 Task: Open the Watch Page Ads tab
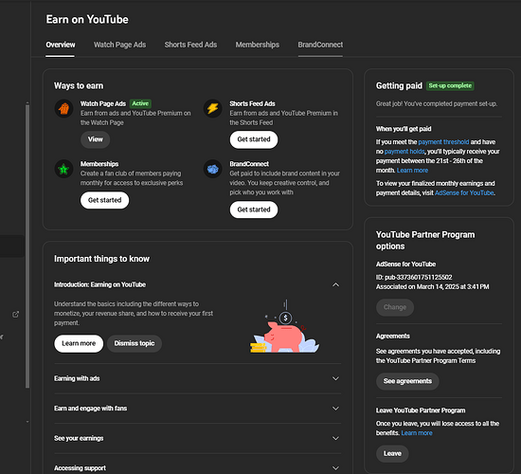pyautogui.click(x=119, y=45)
